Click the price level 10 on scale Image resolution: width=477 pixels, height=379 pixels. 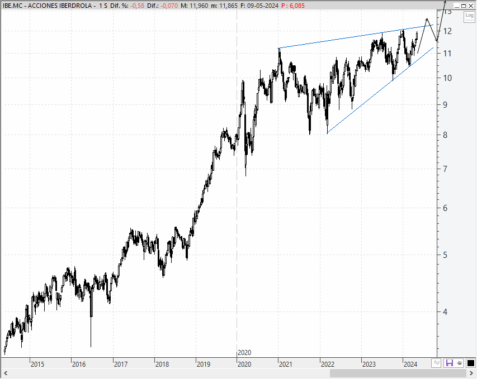(x=447, y=78)
